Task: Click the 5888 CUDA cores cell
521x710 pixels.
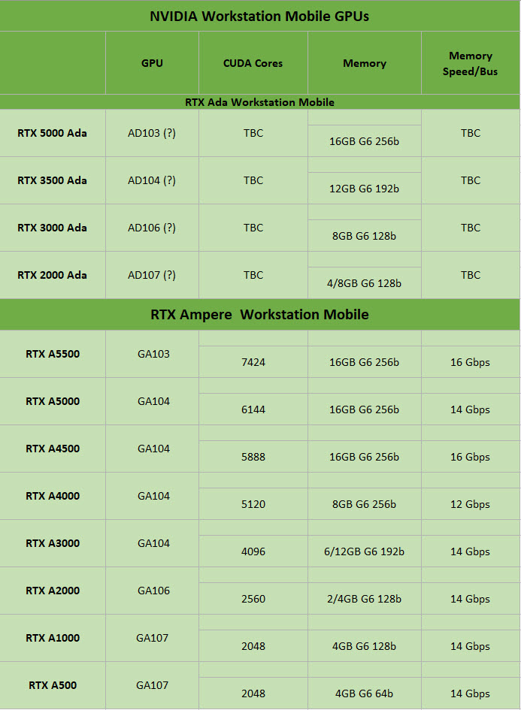Action: tap(253, 457)
